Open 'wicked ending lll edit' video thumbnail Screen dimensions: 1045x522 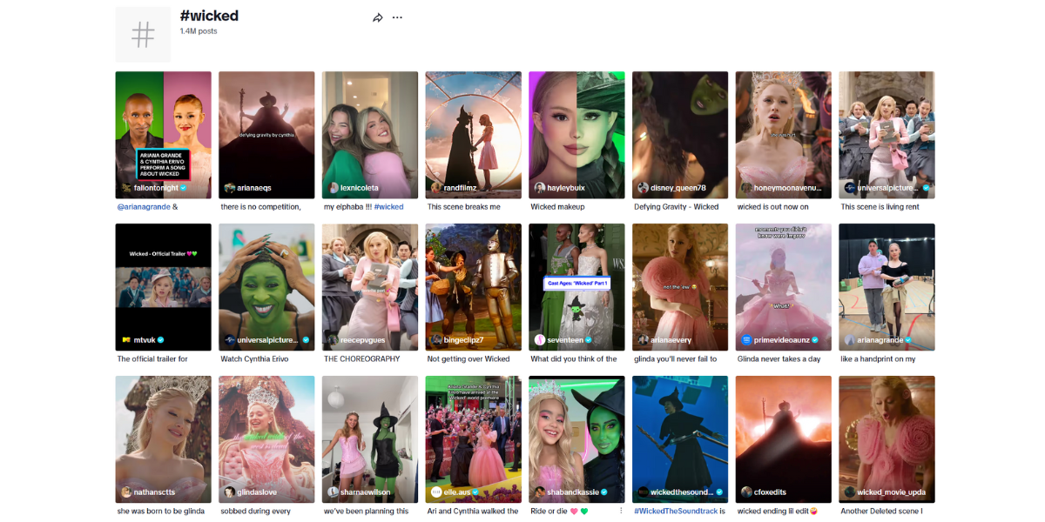[x=783, y=439]
